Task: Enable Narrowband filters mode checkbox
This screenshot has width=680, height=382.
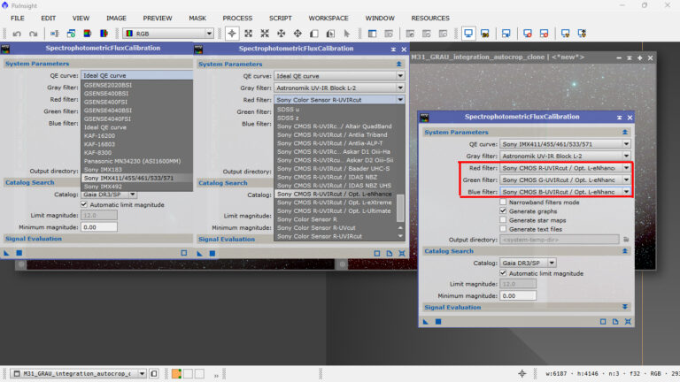Action: (503, 202)
